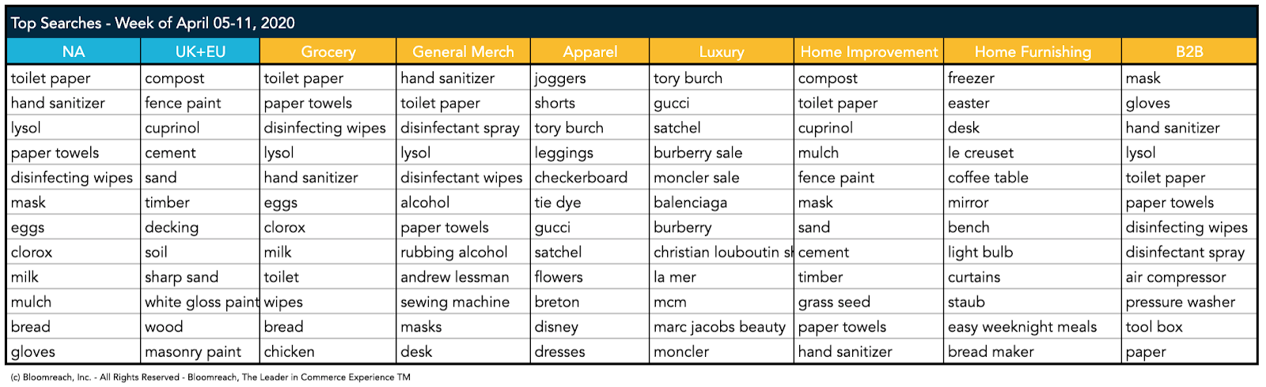Click 'white gloss paint' cell

point(200,302)
